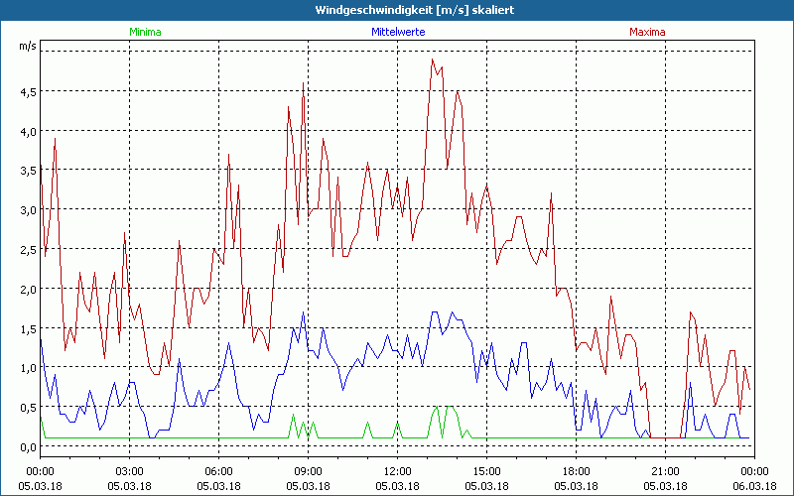794x496 pixels.
Task: Click the 03:00 time axis label
Action: 130,470
